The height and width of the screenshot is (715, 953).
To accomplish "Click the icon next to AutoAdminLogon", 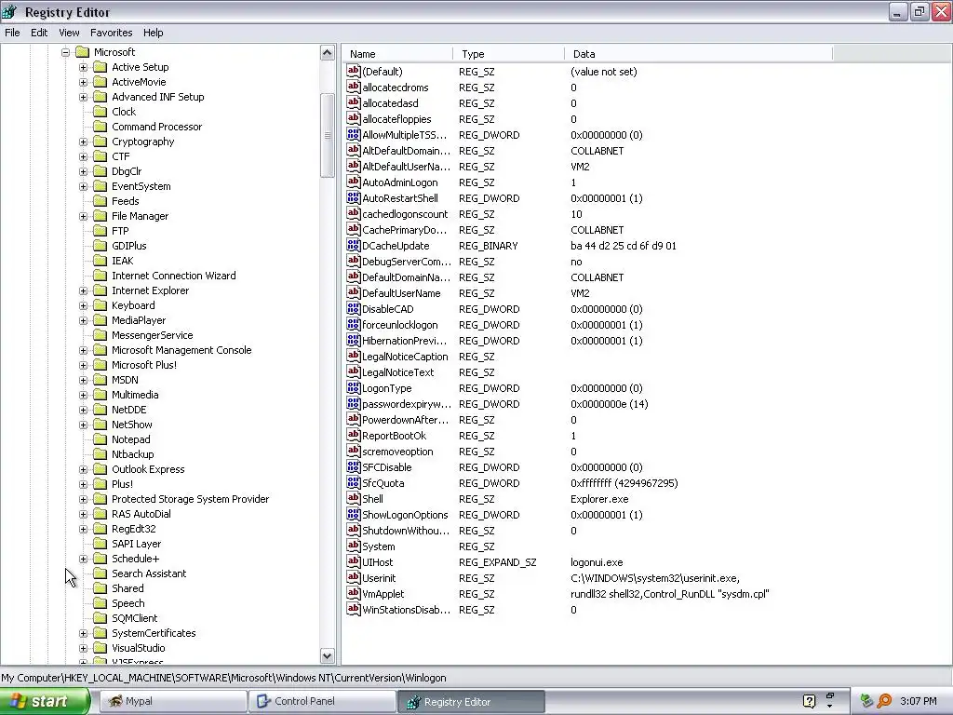I will (x=353, y=182).
